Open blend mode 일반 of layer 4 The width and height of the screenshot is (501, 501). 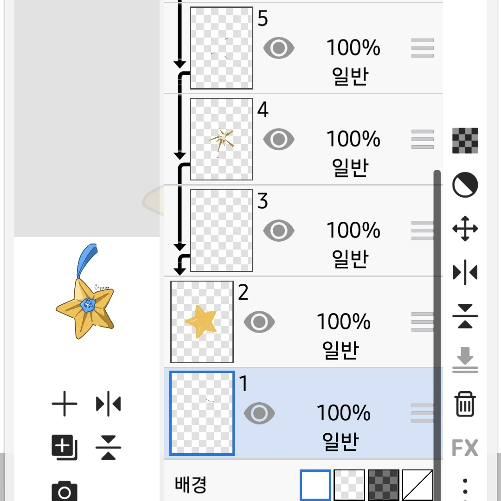point(350,167)
